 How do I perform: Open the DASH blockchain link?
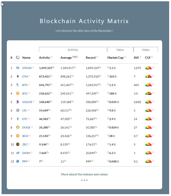(26, 153)
